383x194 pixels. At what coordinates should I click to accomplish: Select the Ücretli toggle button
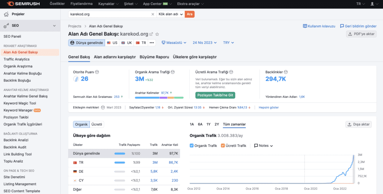tap(97, 124)
